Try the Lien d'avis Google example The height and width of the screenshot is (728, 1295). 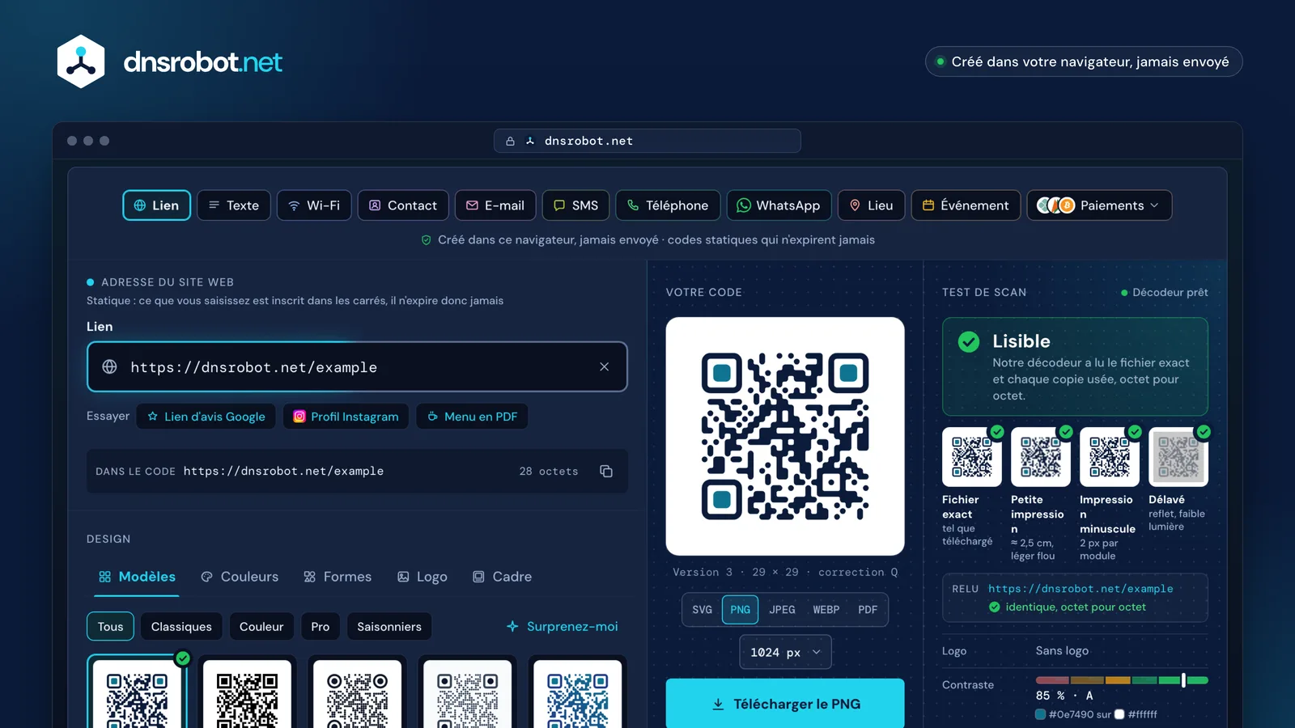coord(206,417)
